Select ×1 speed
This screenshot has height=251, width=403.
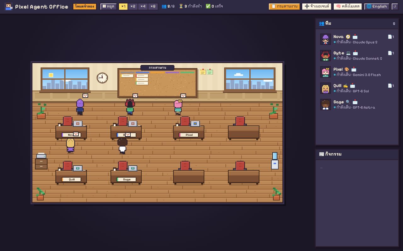(123, 7)
